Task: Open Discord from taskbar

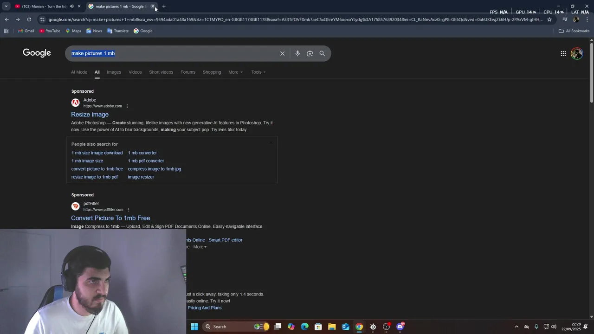Action: [400, 327]
